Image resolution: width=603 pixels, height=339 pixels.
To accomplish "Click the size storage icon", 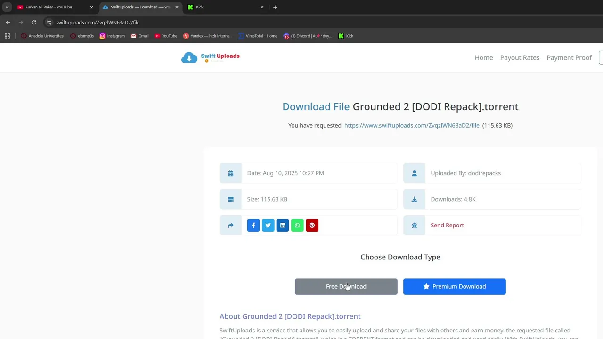I will point(230,199).
